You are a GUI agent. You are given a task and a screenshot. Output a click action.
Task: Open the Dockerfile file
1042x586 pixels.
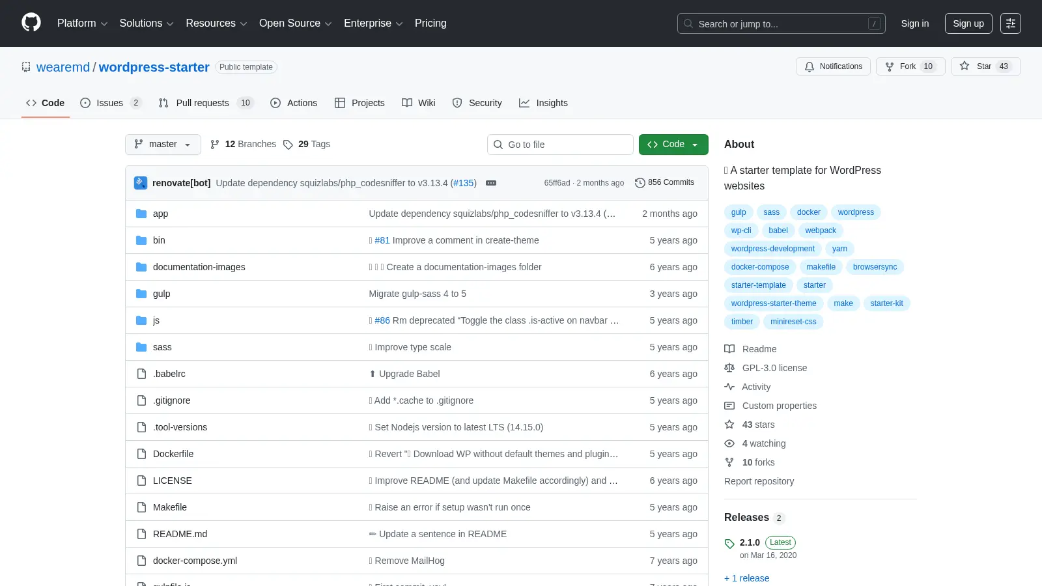173,454
